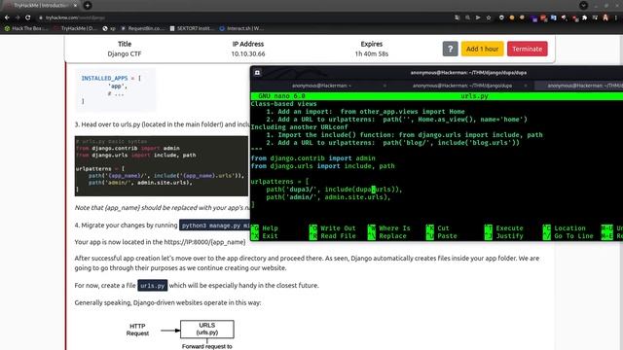Click 'from django.contrib import admin' in nano
The image size is (623, 350).
click(313, 157)
